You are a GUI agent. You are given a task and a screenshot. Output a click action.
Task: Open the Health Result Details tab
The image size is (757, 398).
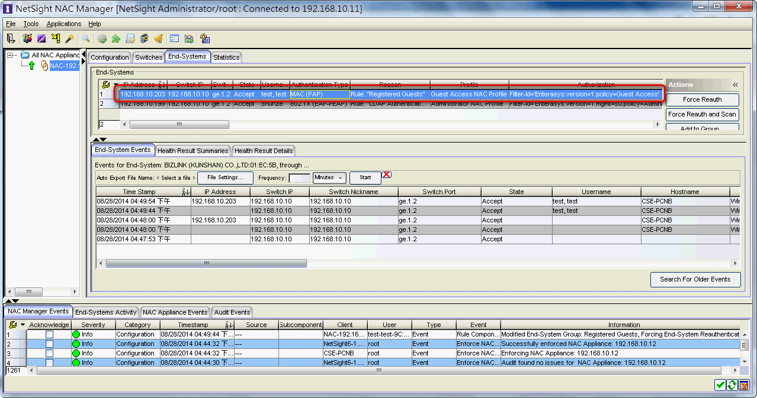264,151
